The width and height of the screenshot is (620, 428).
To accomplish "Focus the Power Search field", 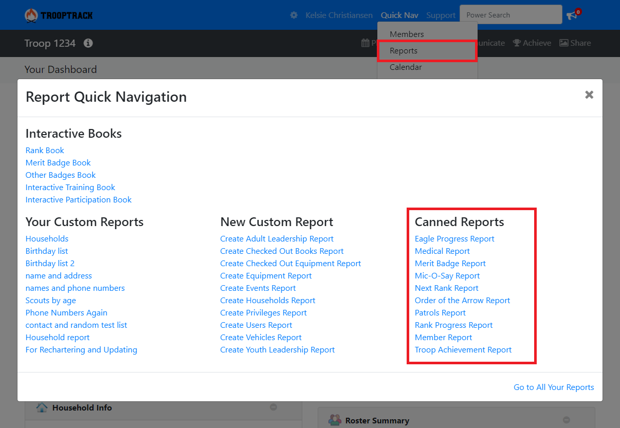I will pos(511,15).
